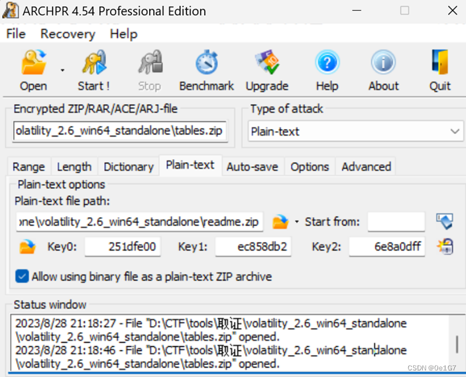Viewport: 466px width, 377px height.
Task: Expand the Type of attack dropdown
Action: click(455, 131)
